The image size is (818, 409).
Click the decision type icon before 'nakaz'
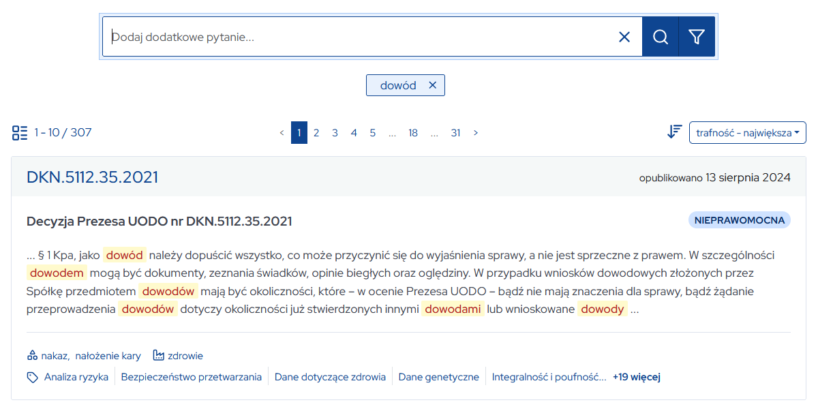tap(32, 355)
